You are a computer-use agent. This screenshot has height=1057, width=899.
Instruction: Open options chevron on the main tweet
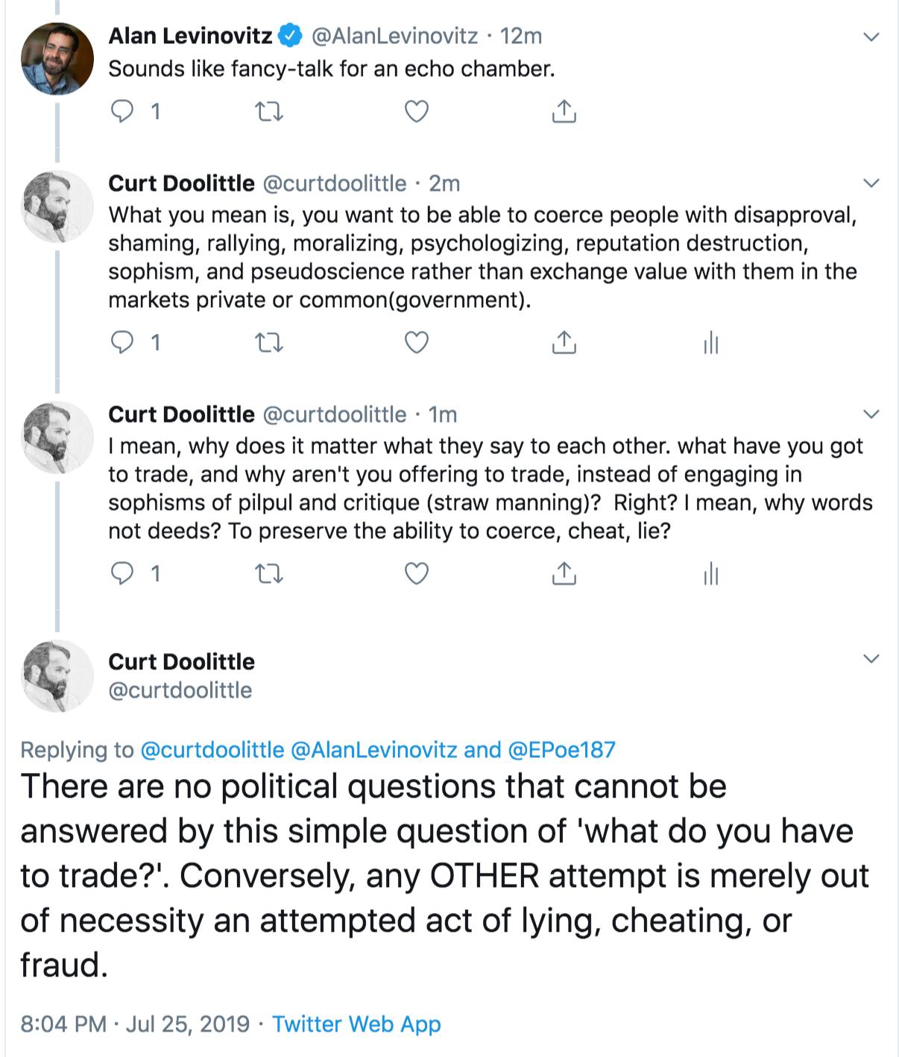click(871, 659)
